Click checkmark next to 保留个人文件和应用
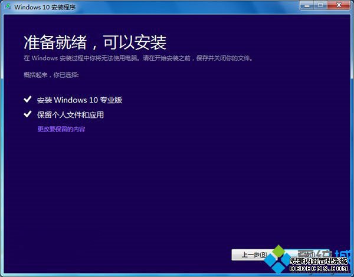Viewport: 354px width, 277px height. point(28,114)
